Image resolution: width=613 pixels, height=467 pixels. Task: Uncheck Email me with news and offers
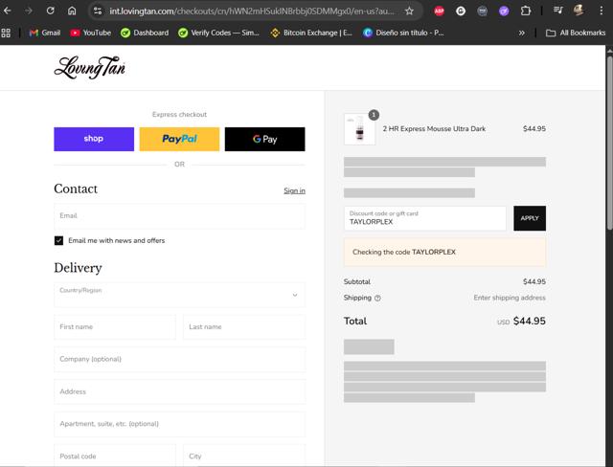pos(58,240)
